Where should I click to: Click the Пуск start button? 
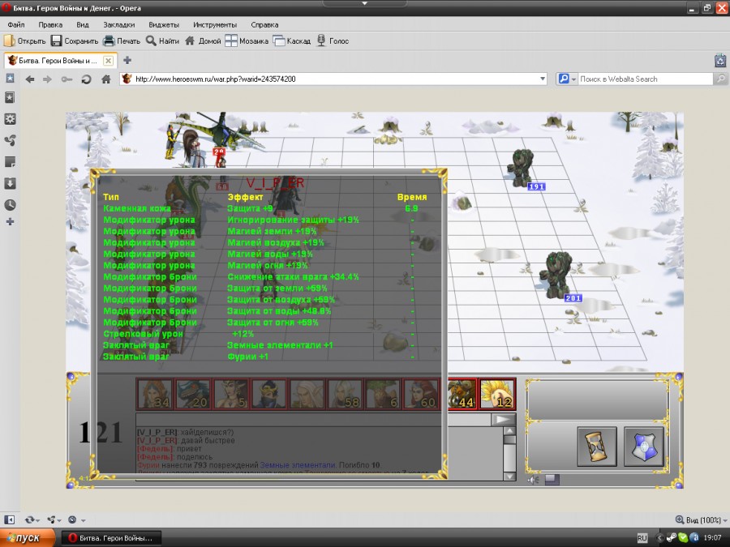(27, 538)
